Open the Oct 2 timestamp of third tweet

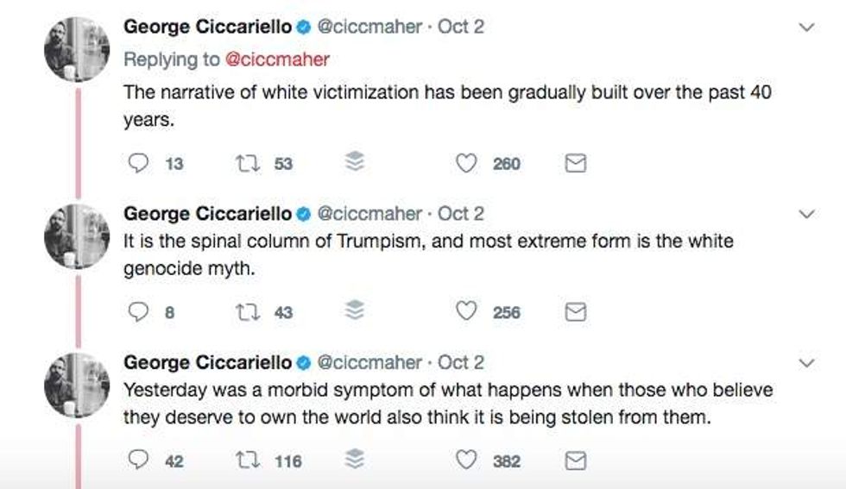[x=461, y=362]
